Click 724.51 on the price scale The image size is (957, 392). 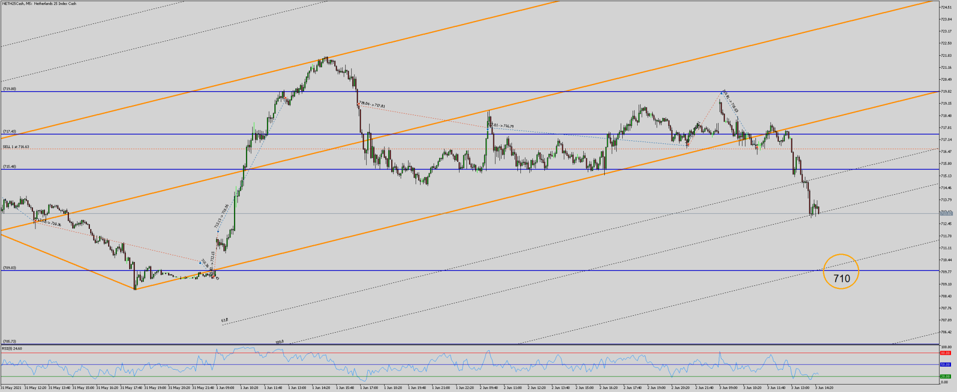[945, 7]
